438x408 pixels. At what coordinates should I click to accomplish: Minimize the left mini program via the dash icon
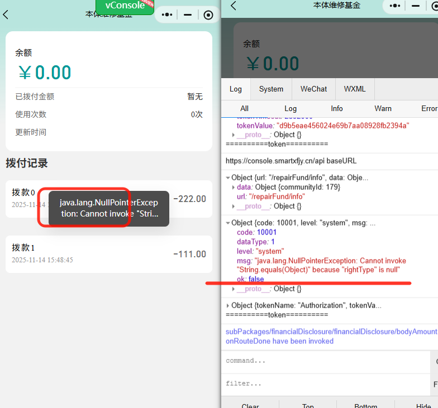click(188, 15)
